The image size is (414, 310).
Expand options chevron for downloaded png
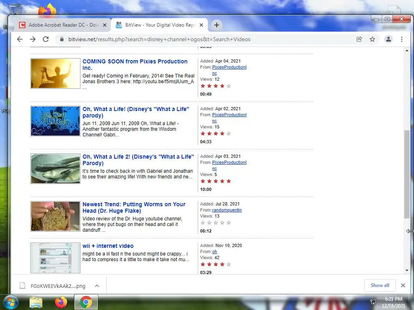pos(97,286)
